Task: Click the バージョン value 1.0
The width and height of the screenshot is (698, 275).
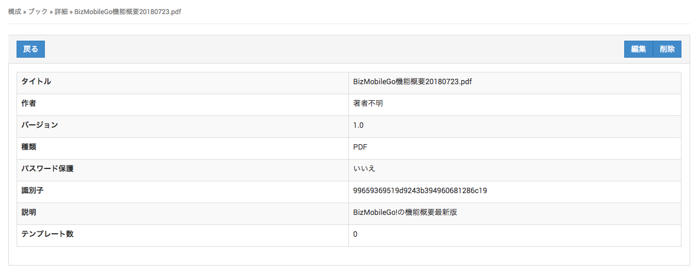Action: click(358, 125)
